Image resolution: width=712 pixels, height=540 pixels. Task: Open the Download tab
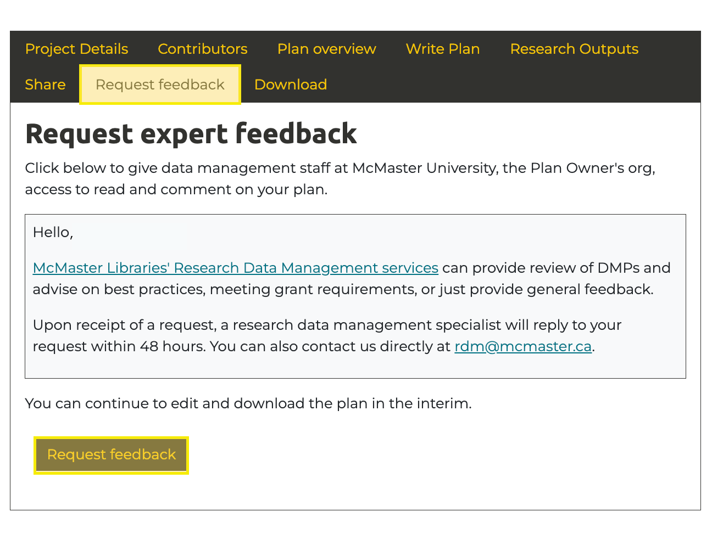291,85
